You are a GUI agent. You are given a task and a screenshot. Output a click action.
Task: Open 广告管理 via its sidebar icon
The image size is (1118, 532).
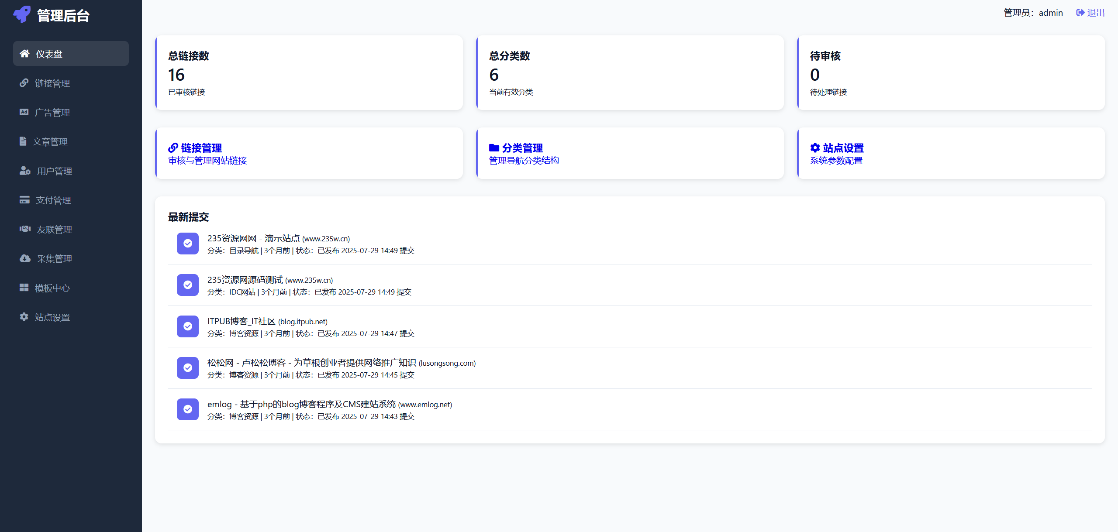[24, 112]
